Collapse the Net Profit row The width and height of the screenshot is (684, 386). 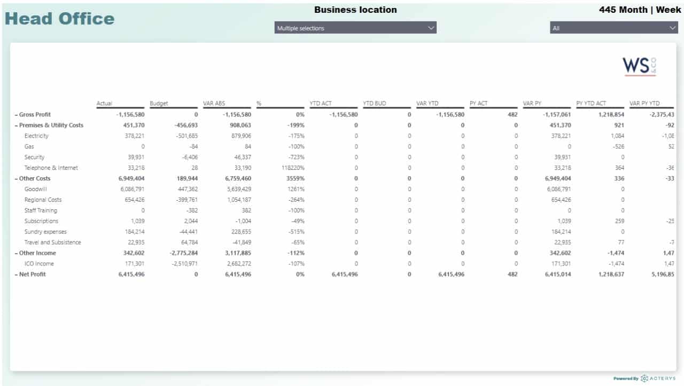tap(16, 274)
